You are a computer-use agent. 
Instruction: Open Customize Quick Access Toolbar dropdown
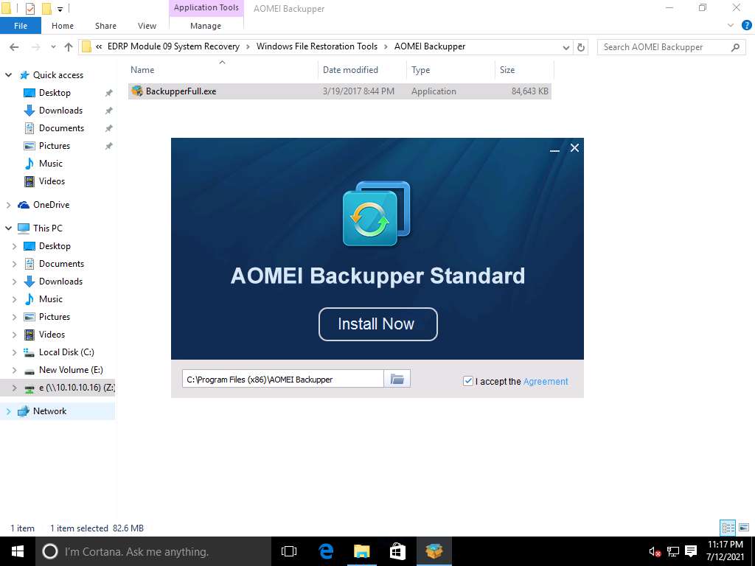60,9
